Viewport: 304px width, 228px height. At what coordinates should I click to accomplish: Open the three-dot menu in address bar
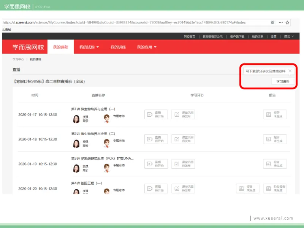tap(280, 22)
